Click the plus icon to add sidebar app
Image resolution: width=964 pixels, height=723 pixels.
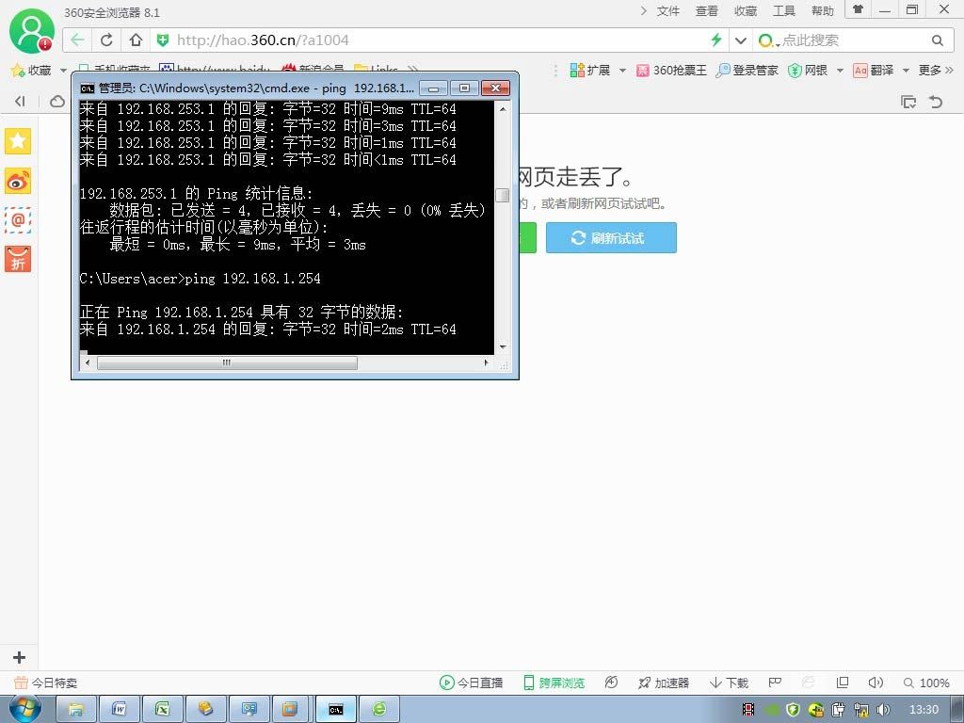point(19,657)
